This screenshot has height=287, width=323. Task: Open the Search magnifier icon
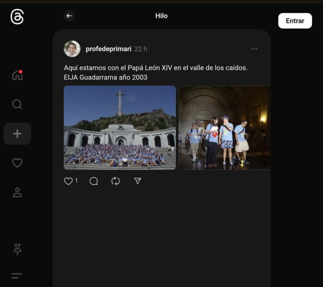(x=17, y=104)
